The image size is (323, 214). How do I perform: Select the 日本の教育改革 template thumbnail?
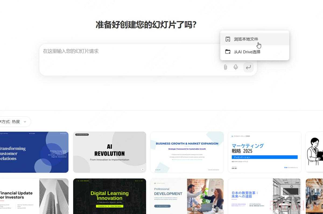click(x=265, y=196)
